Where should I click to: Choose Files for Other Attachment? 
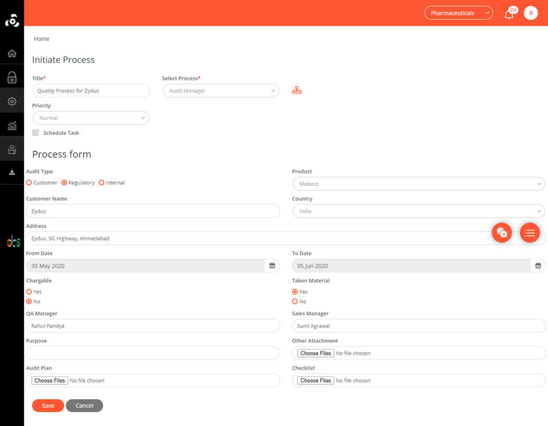(316, 353)
